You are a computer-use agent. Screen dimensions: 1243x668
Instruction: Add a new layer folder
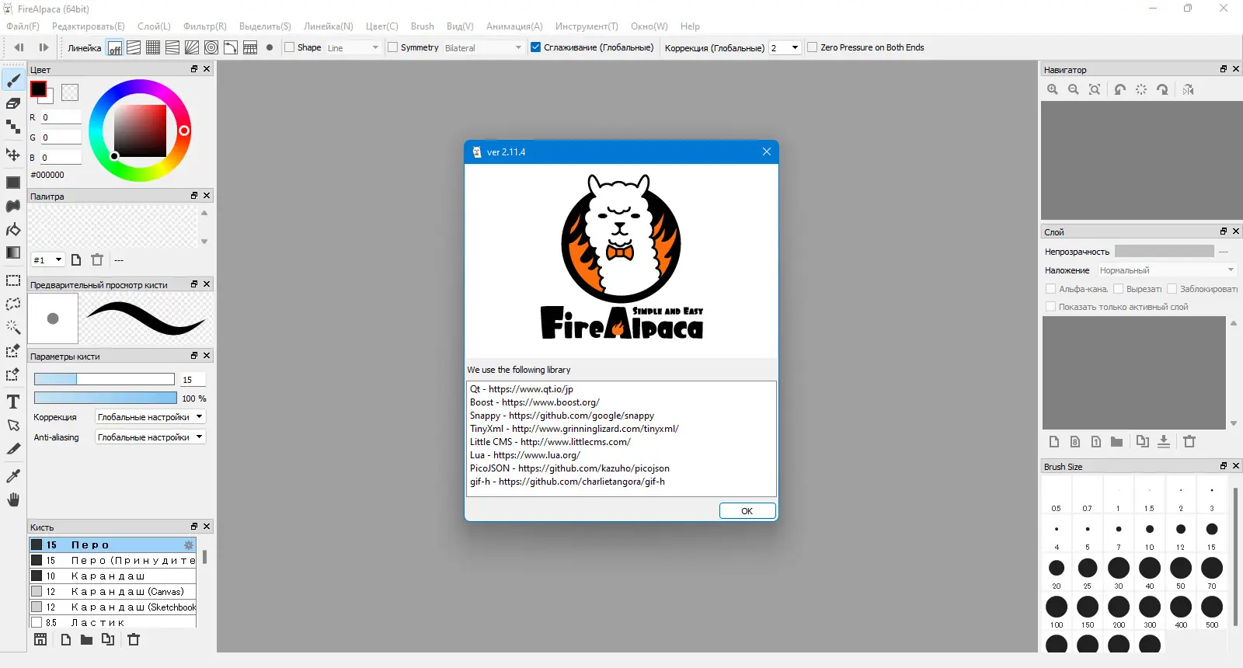click(1116, 441)
